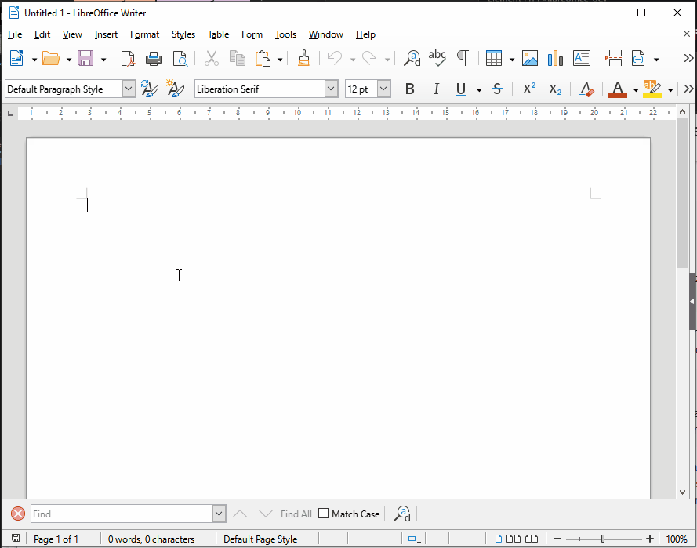
Task: Open the Find and Replace tool
Action: 412,57
